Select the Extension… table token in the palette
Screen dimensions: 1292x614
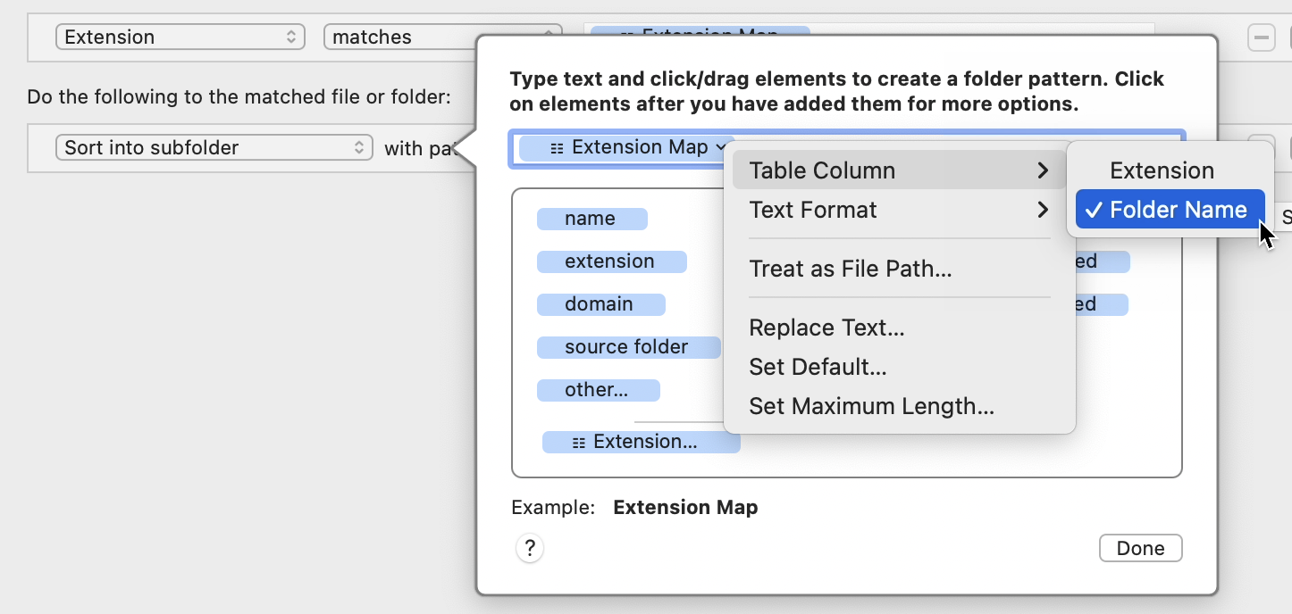tap(642, 442)
